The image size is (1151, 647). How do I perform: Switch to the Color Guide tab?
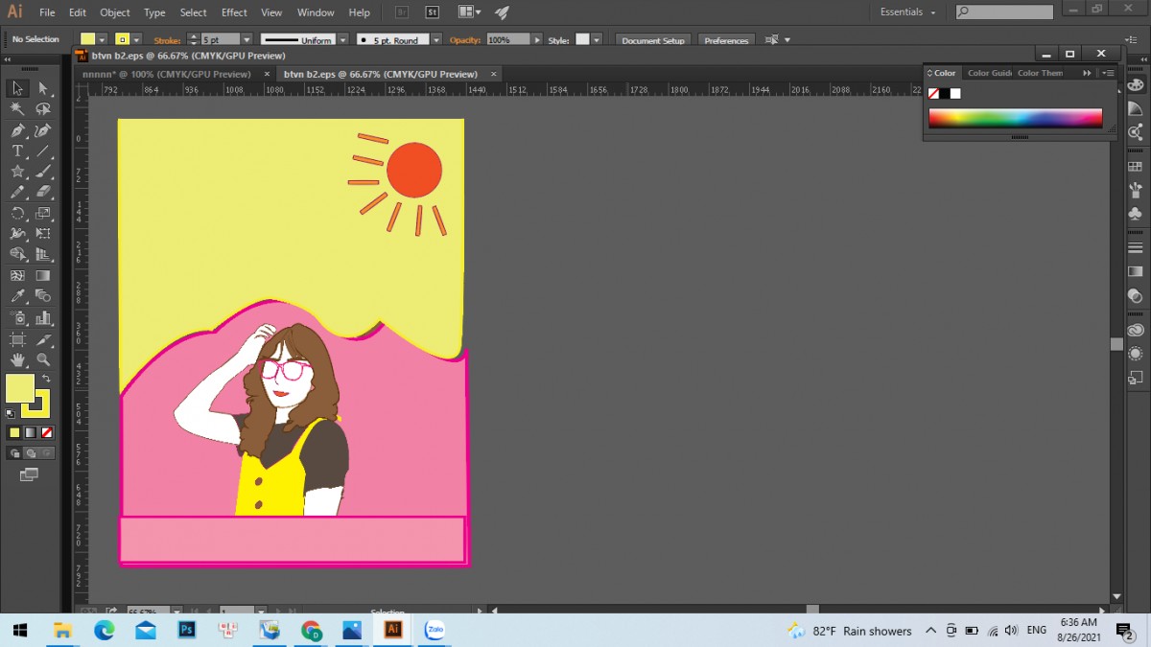tap(989, 73)
